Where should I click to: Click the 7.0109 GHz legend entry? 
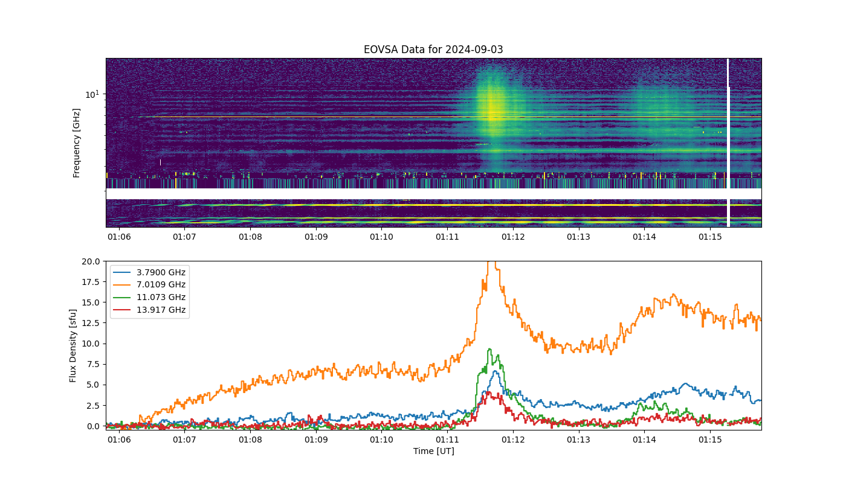[x=150, y=285]
